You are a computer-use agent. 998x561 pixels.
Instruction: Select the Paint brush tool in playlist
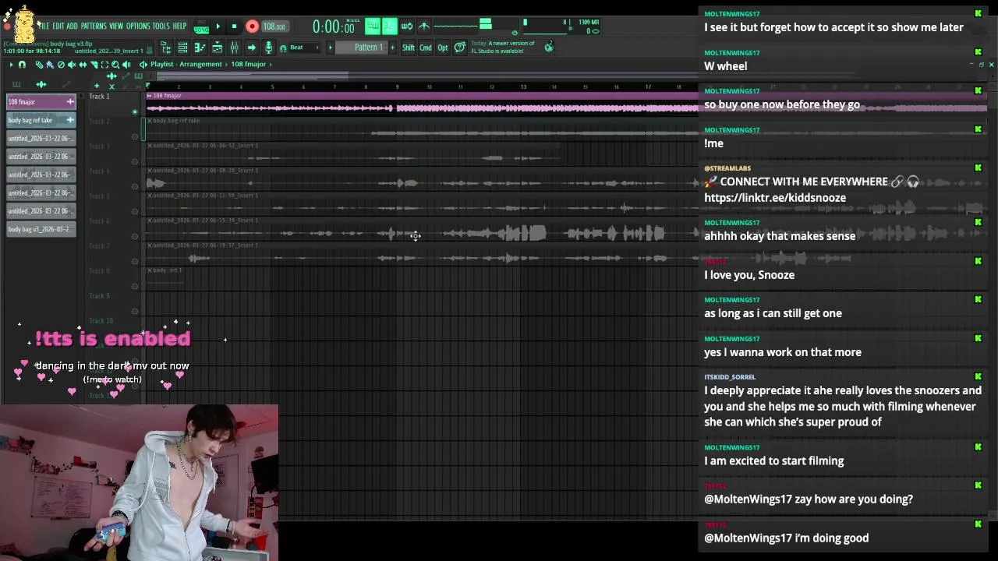click(x=50, y=65)
